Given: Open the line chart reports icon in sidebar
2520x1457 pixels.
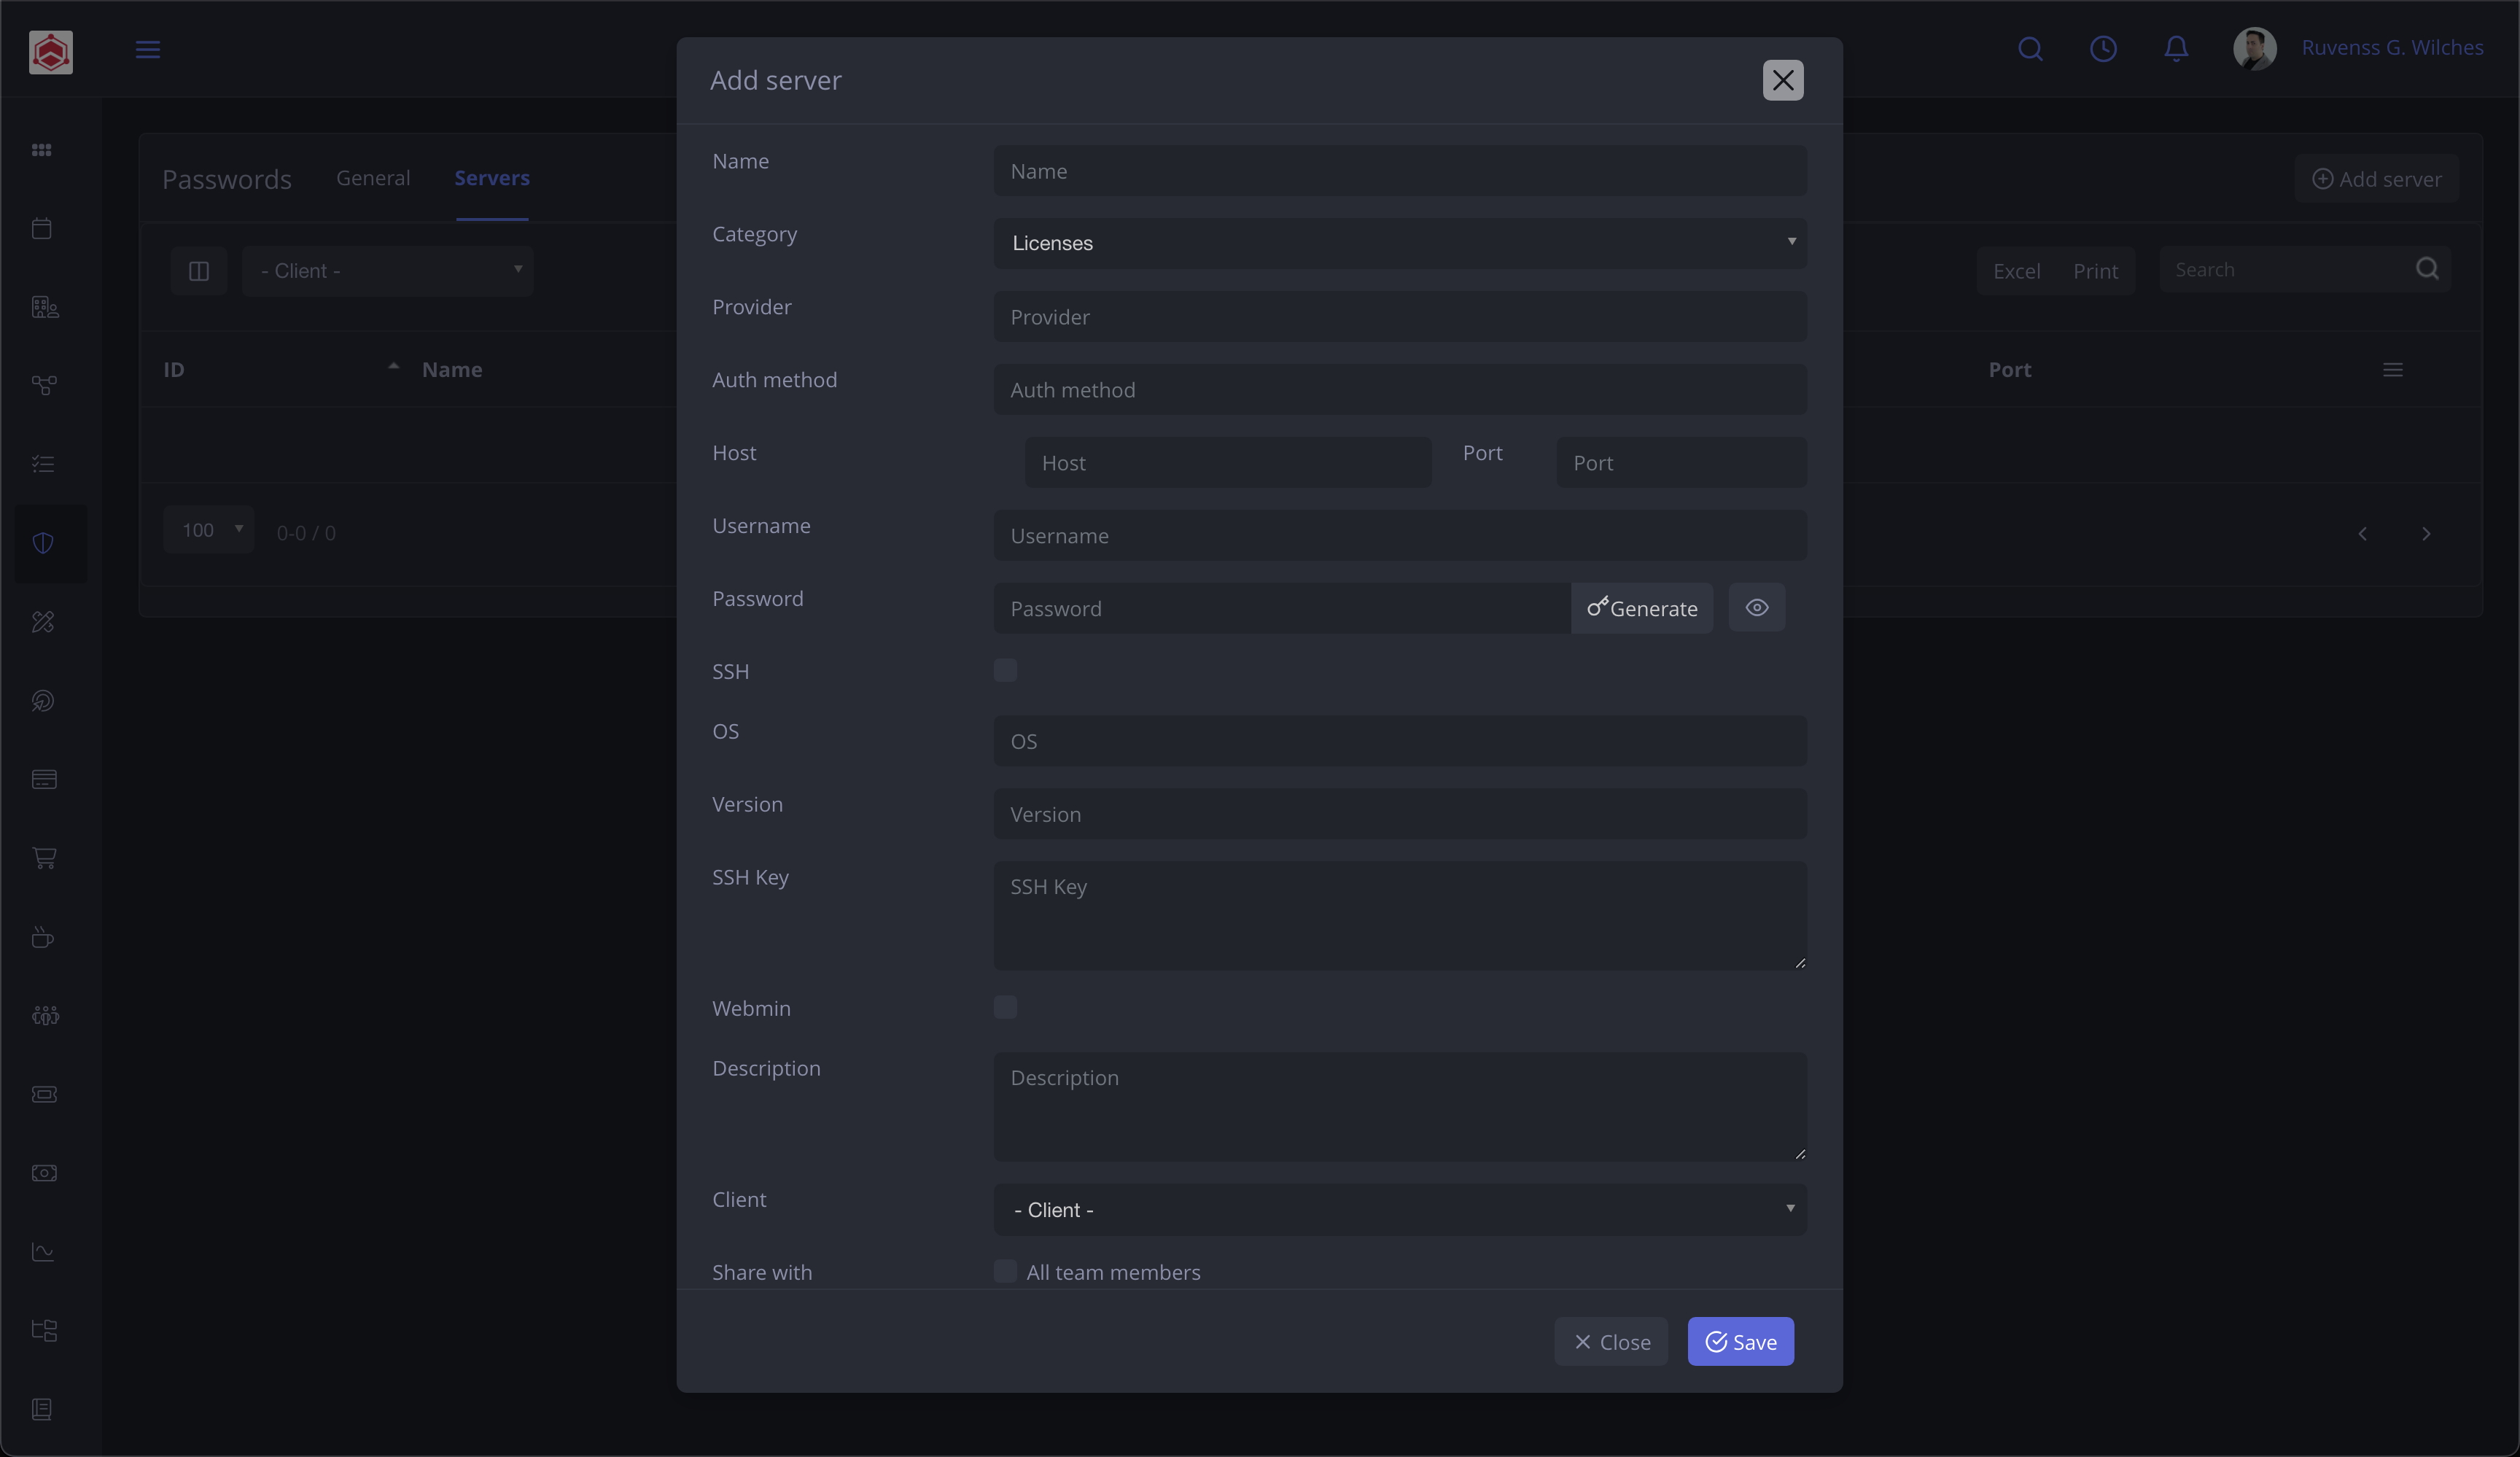Looking at the screenshot, I should (x=43, y=1251).
